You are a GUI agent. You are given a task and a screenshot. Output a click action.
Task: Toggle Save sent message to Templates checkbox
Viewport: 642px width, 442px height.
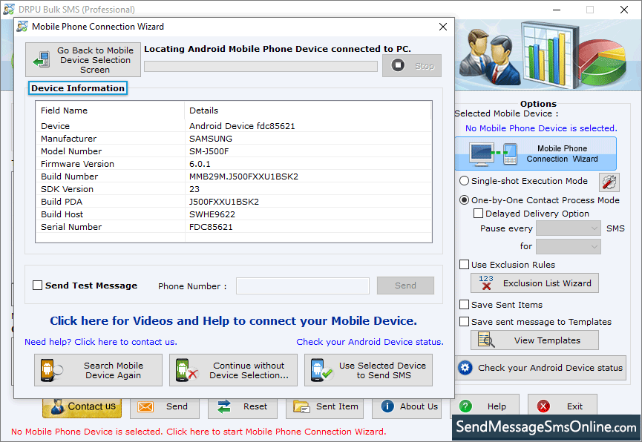click(464, 322)
